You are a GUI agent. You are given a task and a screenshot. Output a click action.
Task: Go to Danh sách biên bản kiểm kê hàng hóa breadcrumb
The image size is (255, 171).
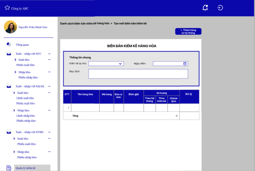point(85,23)
